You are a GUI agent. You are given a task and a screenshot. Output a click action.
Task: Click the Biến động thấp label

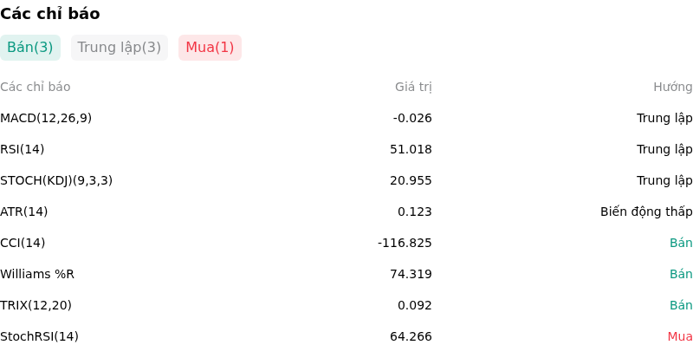click(x=646, y=212)
